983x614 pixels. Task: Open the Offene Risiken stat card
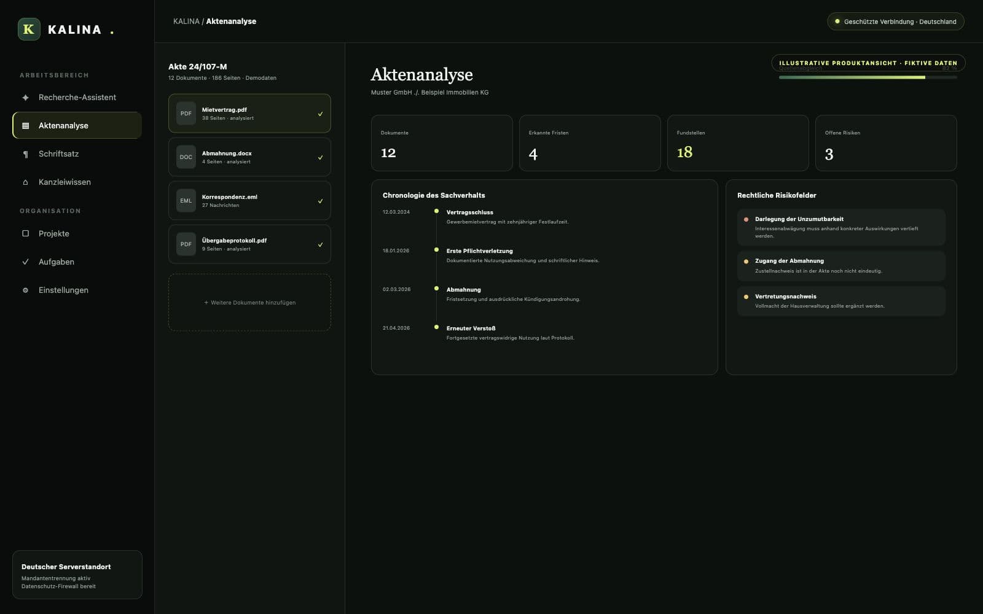pyautogui.click(x=886, y=143)
